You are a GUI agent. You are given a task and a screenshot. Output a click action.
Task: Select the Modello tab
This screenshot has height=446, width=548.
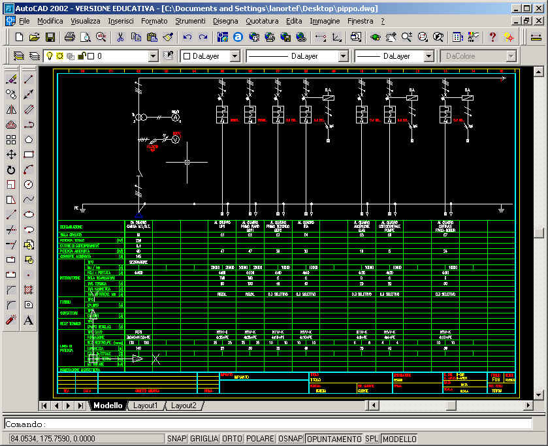tap(108, 406)
